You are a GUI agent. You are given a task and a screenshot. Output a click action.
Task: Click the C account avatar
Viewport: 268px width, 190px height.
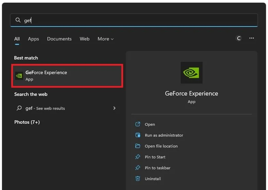pyautogui.click(x=239, y=38)
